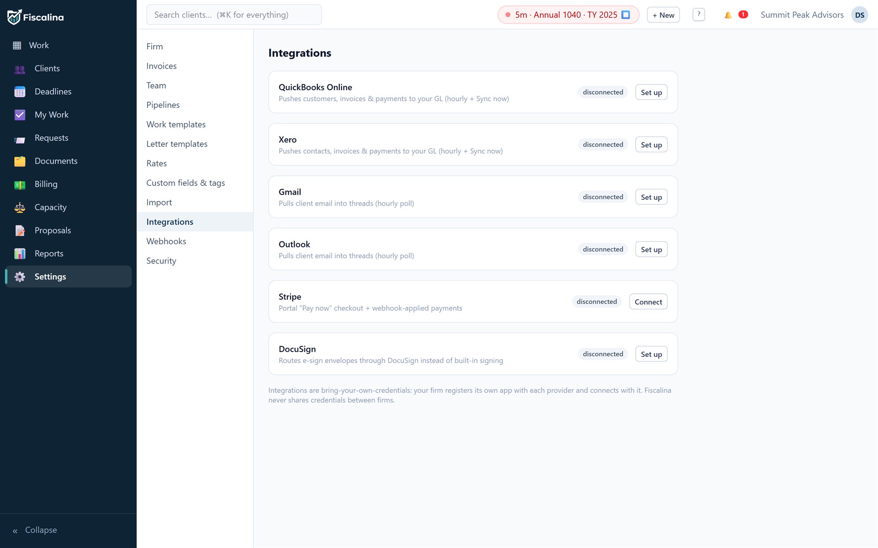The height and width of the screenshot is (548, 878).
Task: Click the Fiscalina brand name text
Action: 43,18
